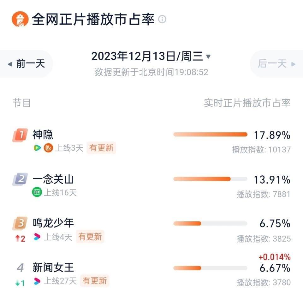Tap the Youku icon under 新闻女王
Viewport: 303px width, 299px height.
click(37, 281)
